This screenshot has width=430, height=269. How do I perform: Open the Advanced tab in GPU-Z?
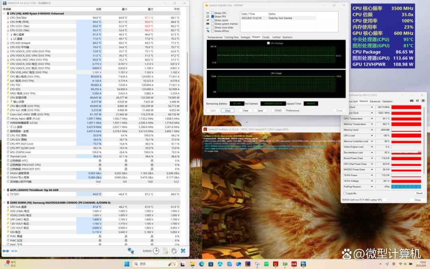[375, 101]
